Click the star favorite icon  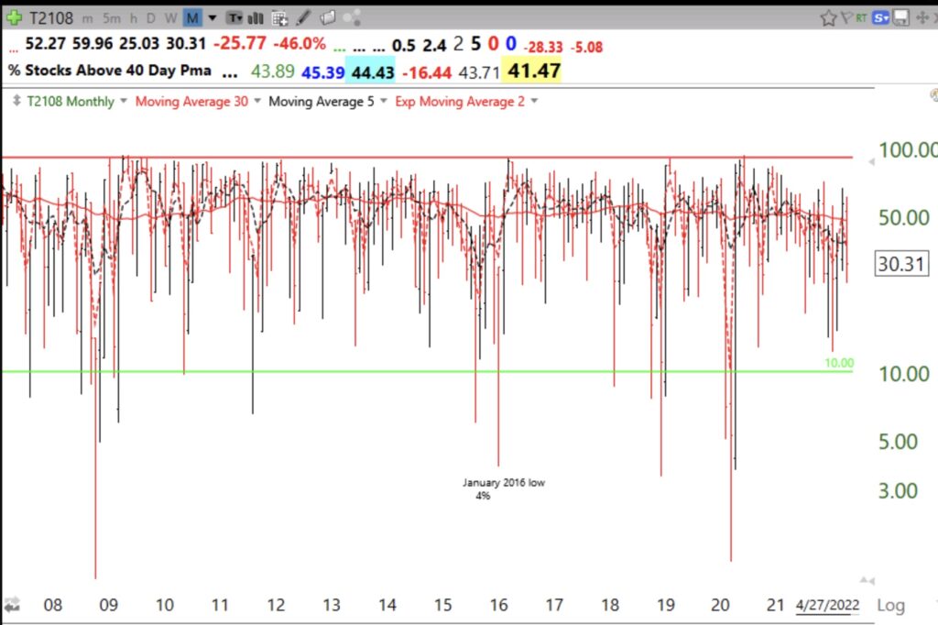[x=828, y=18]
